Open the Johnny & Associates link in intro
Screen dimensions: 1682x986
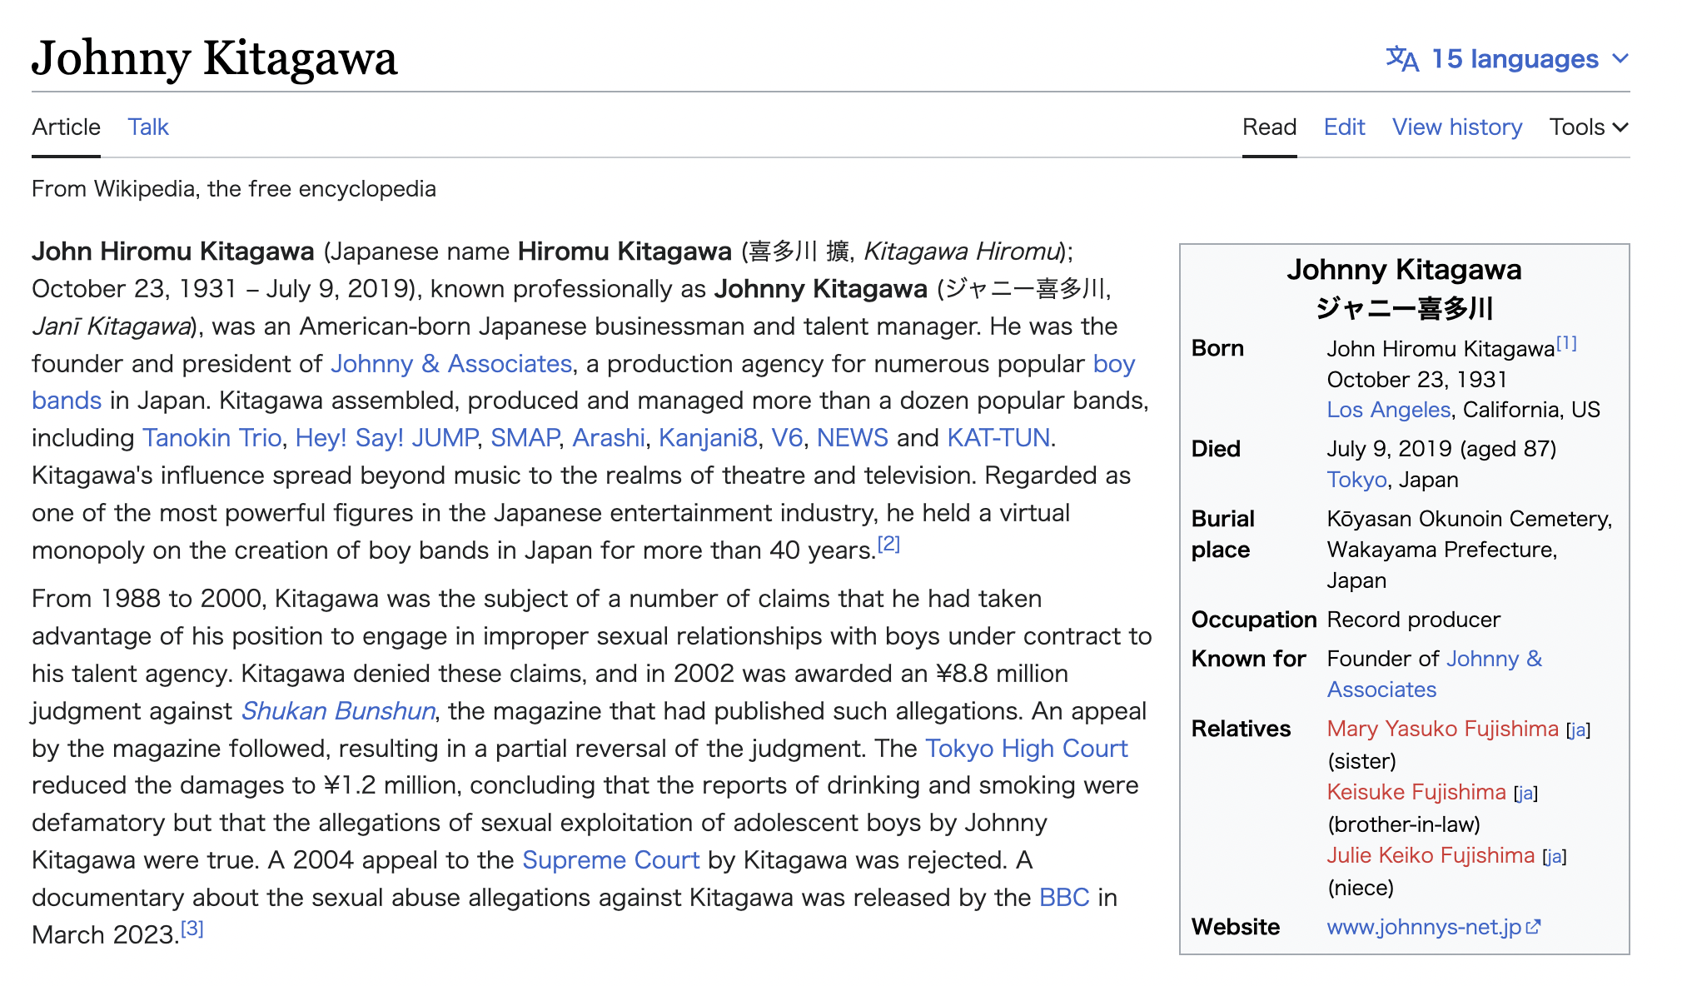point(451,364)
